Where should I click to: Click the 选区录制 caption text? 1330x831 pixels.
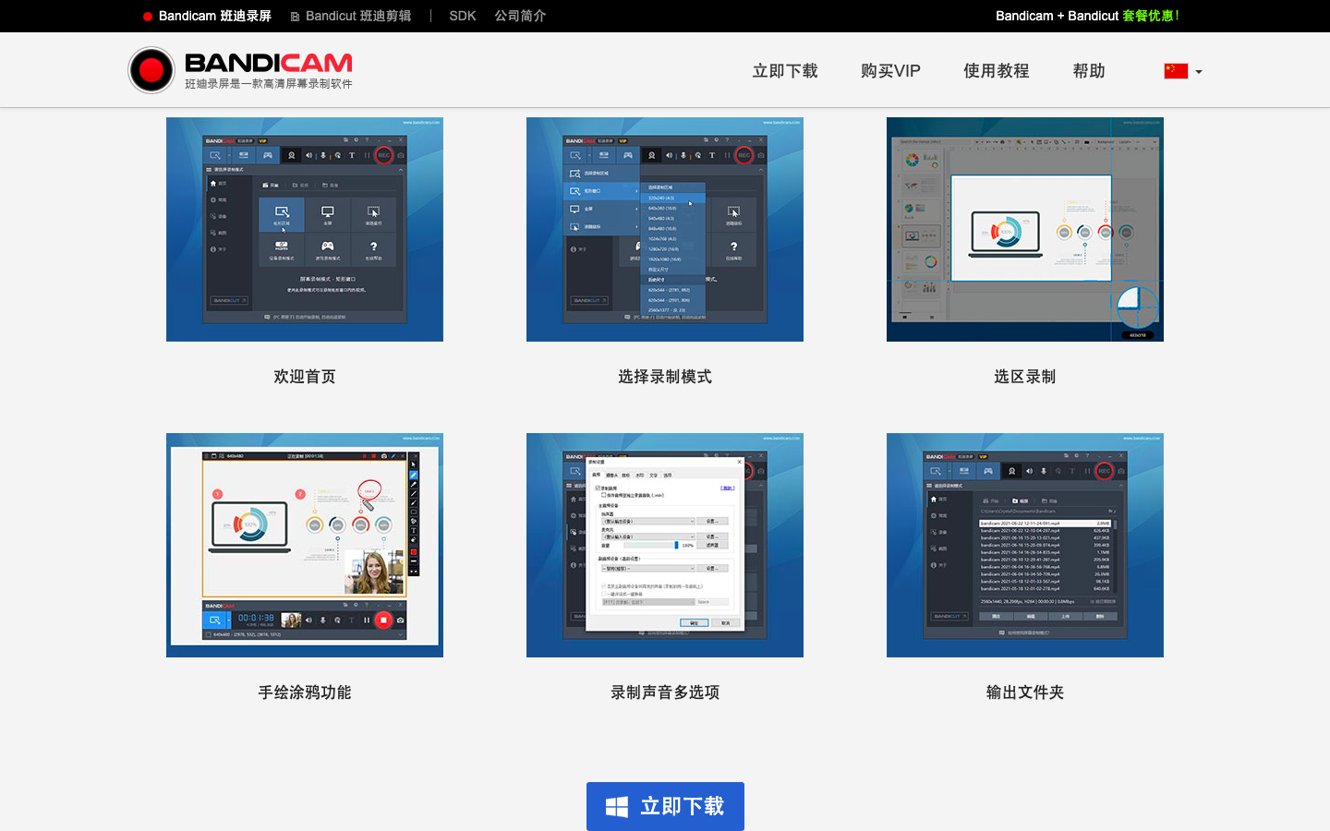coord(1025,377)
